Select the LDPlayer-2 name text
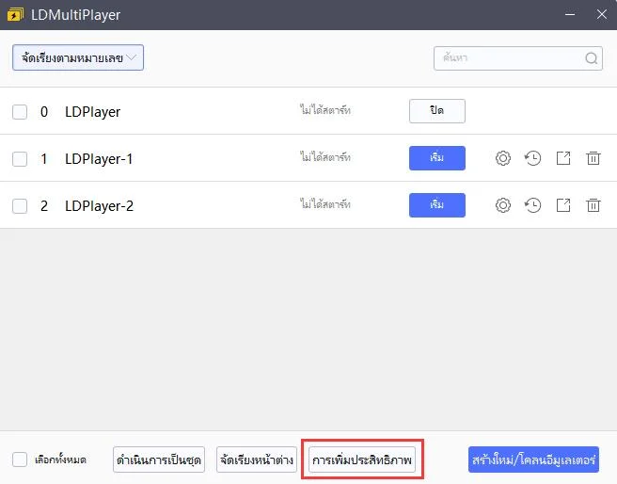This screenshot has width=617, height=484. tap(99, 206)
